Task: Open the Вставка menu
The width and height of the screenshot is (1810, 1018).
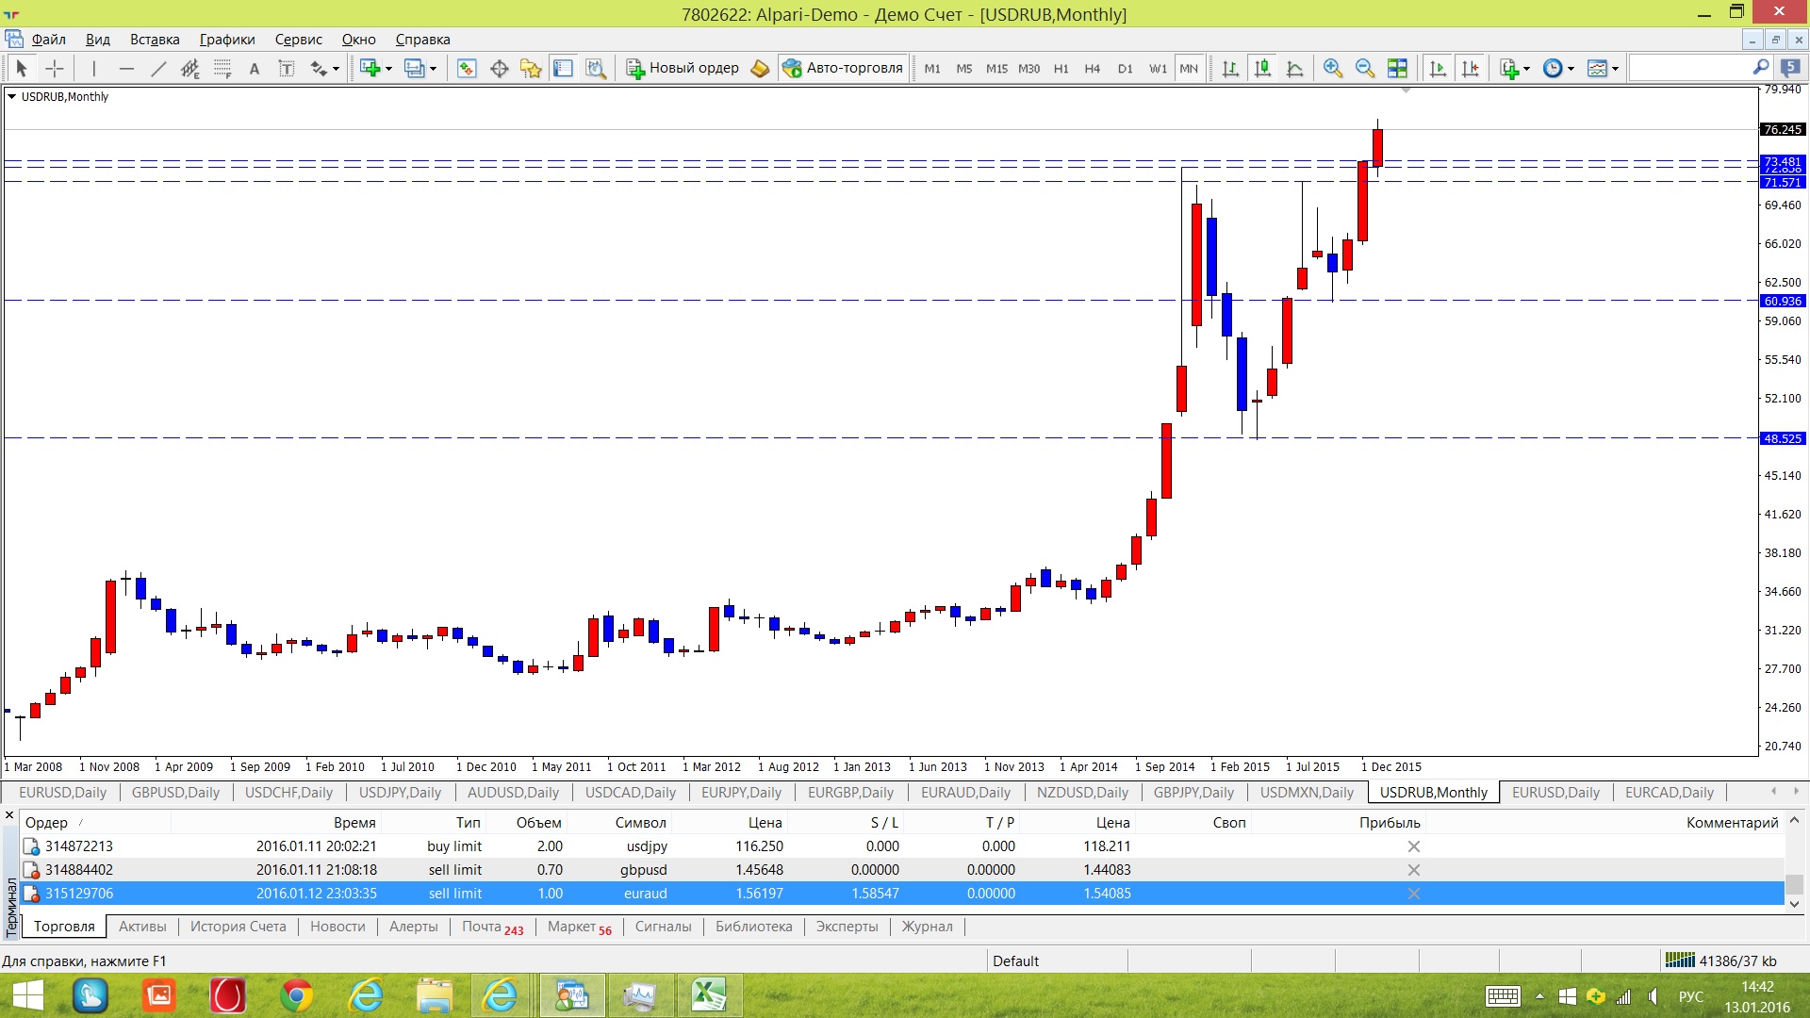Action: click(155, 40)
